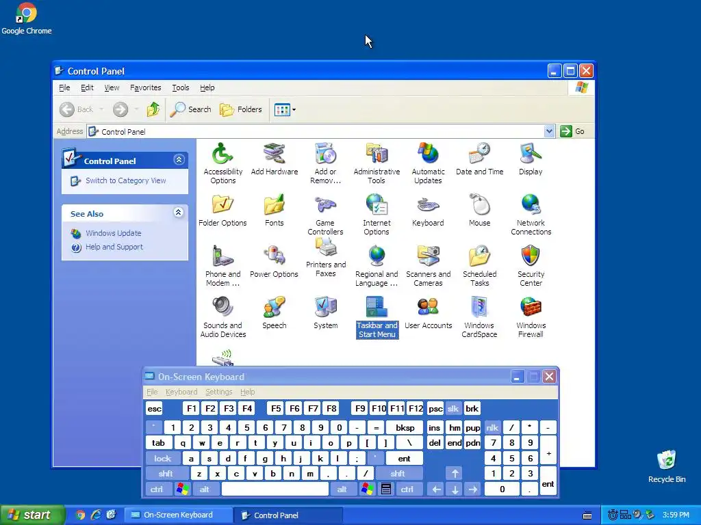Open the Recycle Bin desktop icon
Viewport: 701px width, 525px height.
(x=667, y=466)
